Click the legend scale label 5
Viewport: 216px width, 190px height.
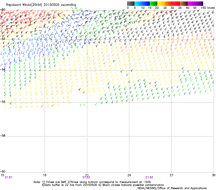135,8
